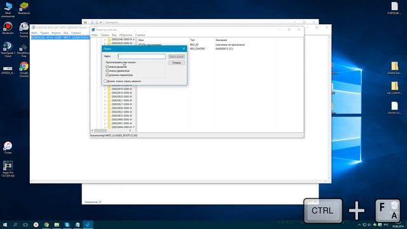The image size is (407, 229).
Task: Launch Google Chrome from the desktop
Action: (24, 69)
